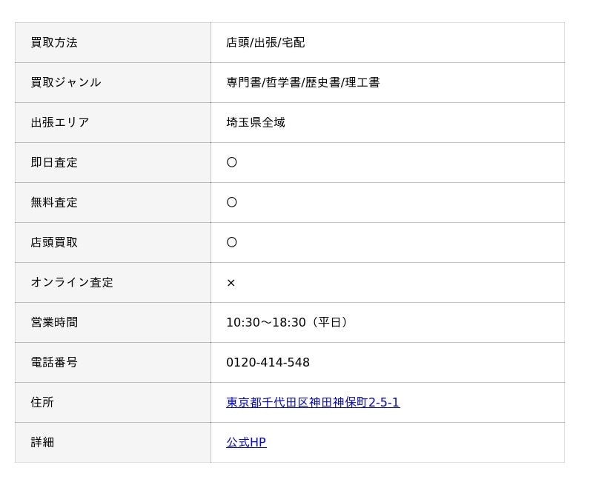
Task: Click the circle mark for 無料査定
Action: (232, 202)
